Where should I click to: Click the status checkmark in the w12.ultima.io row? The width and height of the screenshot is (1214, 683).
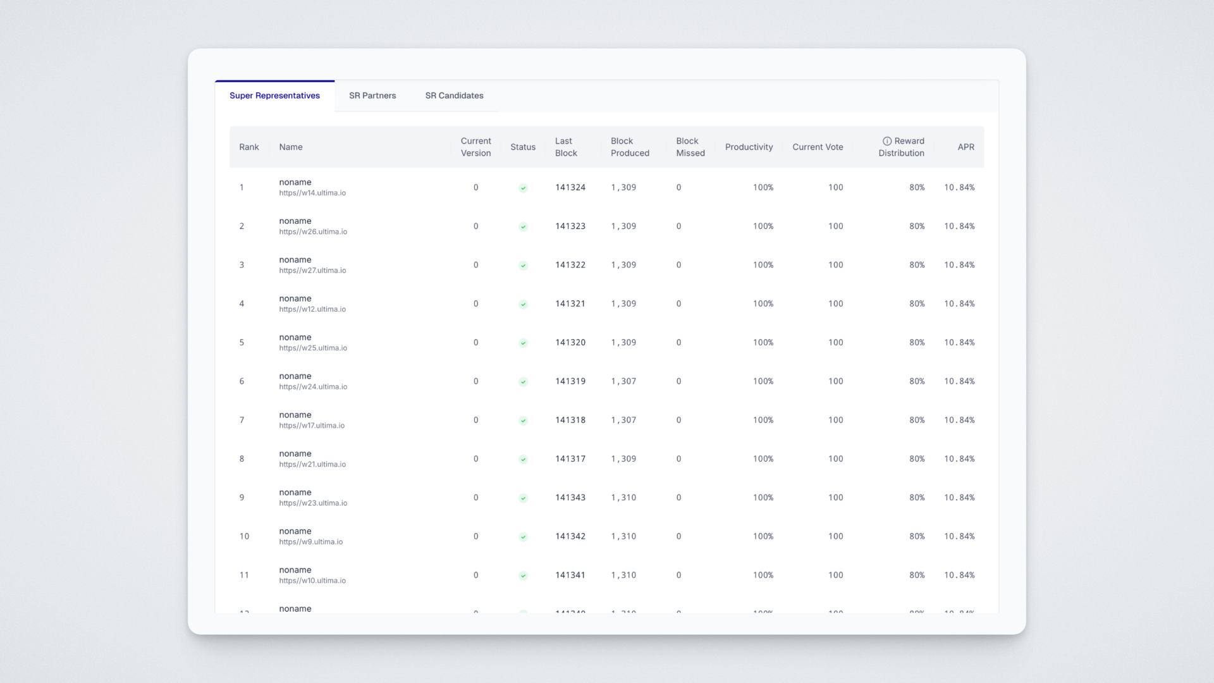pyautogui.click(x=523, y=304)
